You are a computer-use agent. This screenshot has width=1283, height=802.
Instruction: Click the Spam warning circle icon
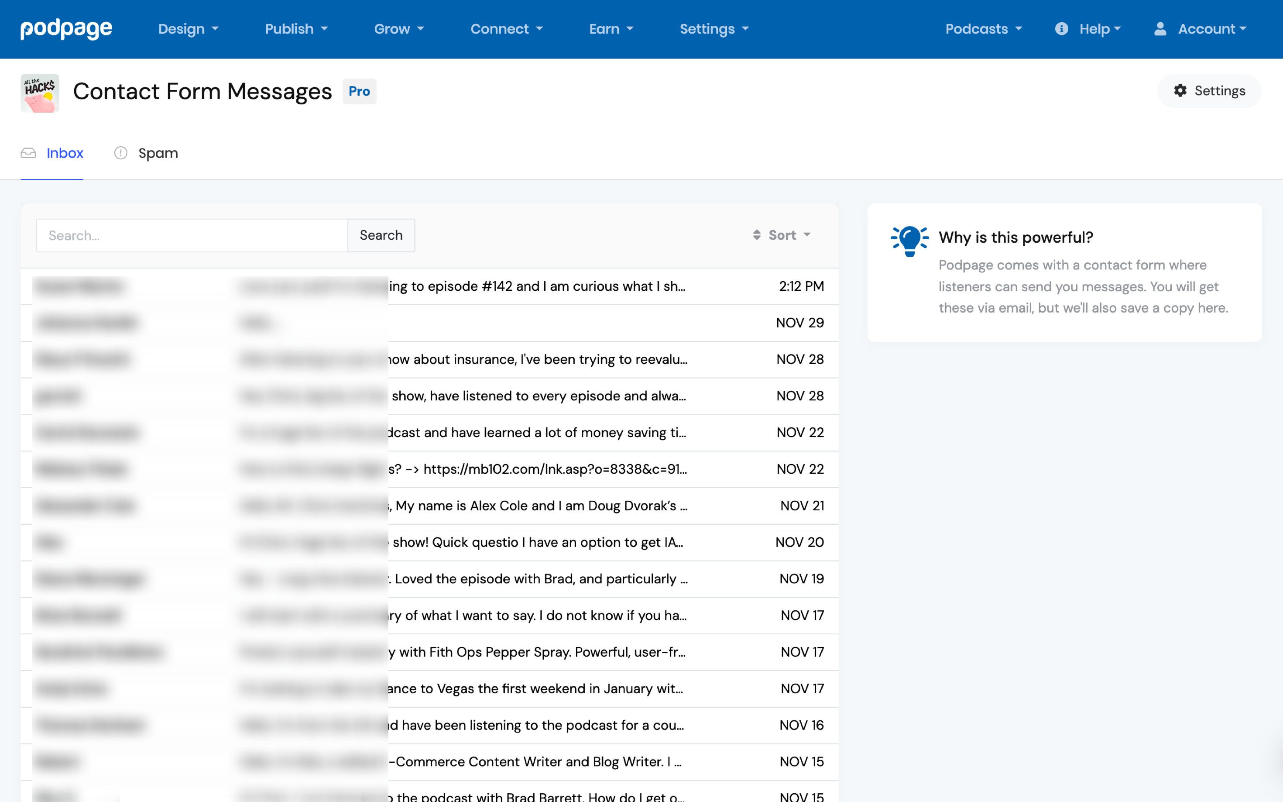(121, 153)
